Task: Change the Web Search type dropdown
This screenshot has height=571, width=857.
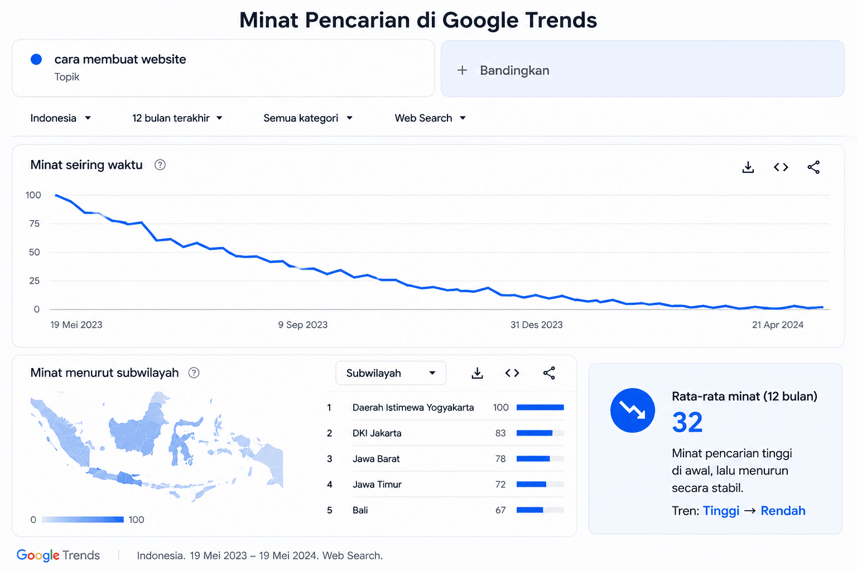Action: [430, 118]
